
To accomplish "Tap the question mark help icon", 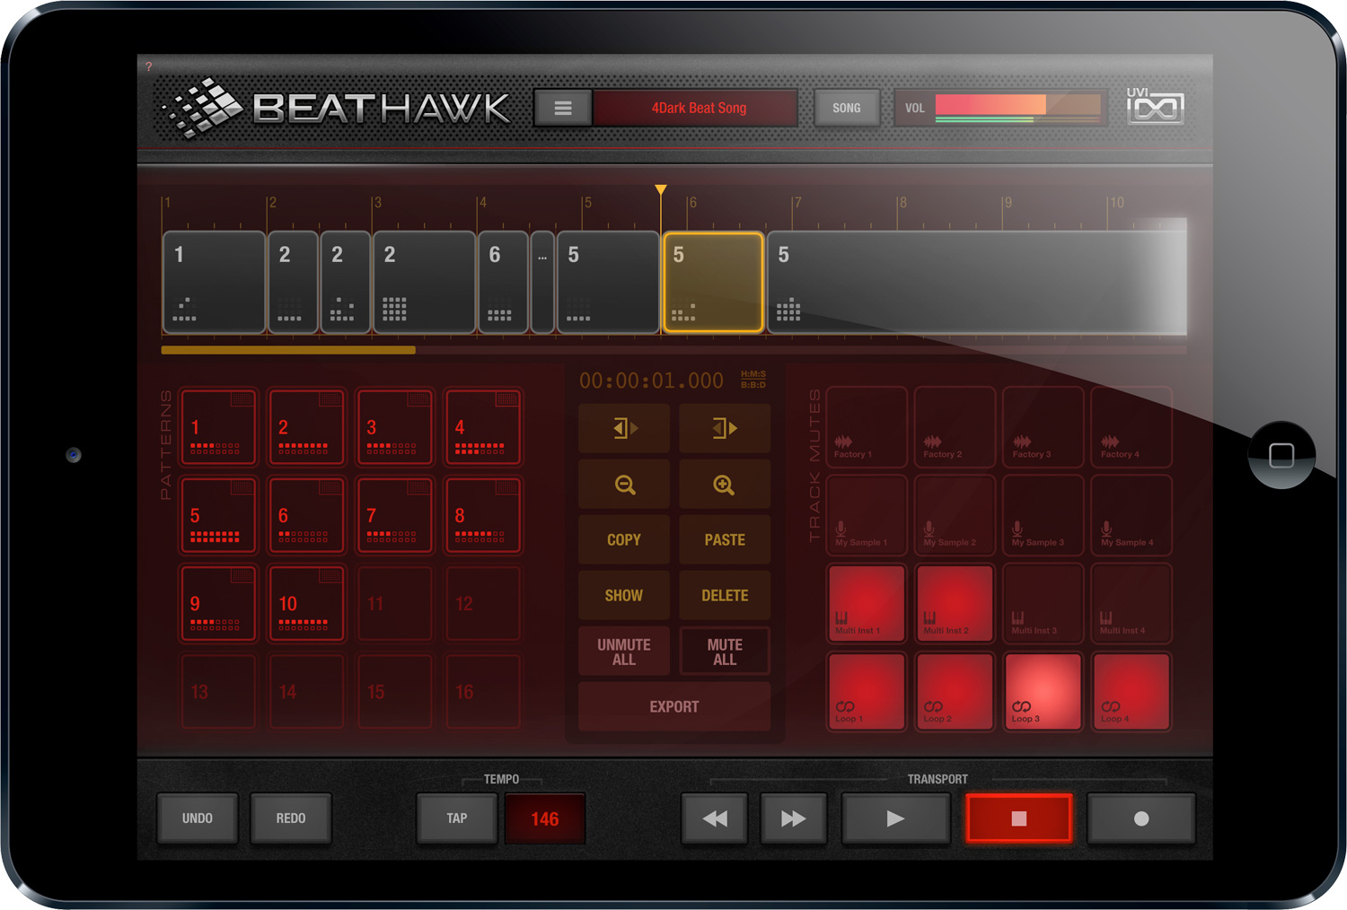I will (149, 66).
